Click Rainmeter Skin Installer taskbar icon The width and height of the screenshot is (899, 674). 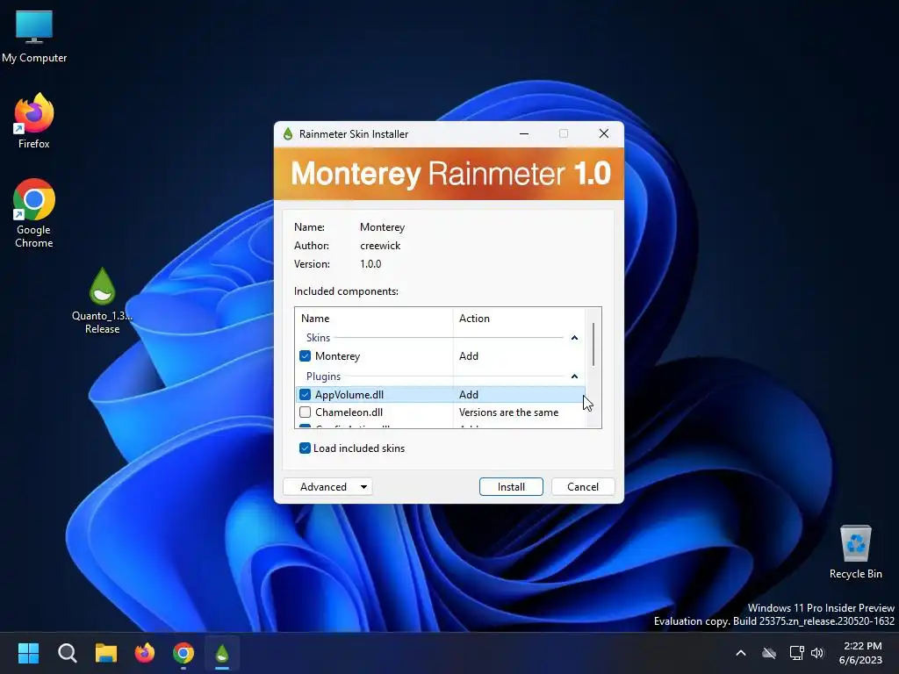pyautogui.click(x=222, y=653)
